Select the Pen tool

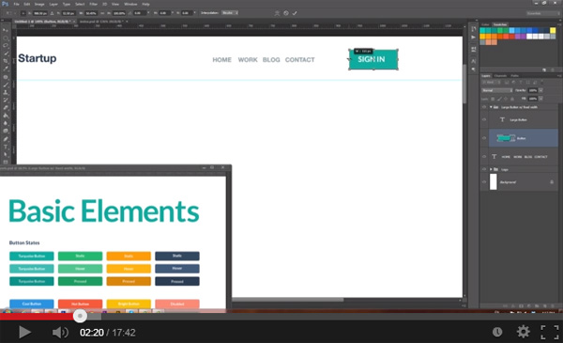[6, 139]
